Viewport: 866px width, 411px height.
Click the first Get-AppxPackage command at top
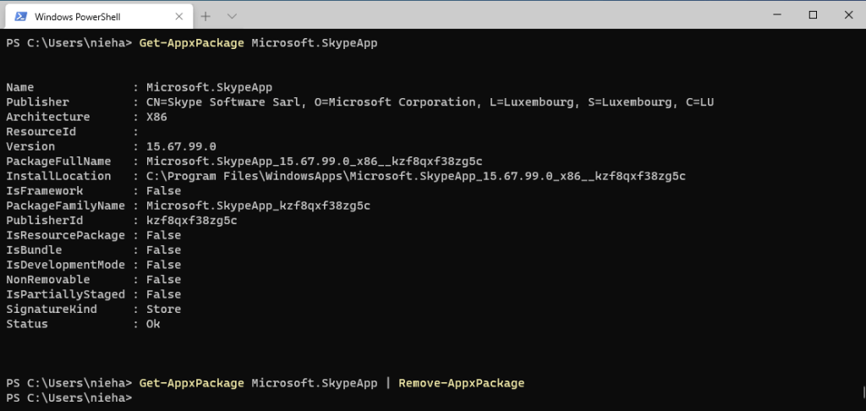point(191,42)
